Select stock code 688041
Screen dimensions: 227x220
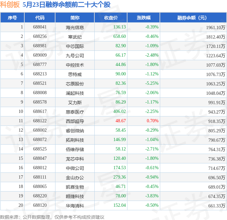(x=40, y=27)
